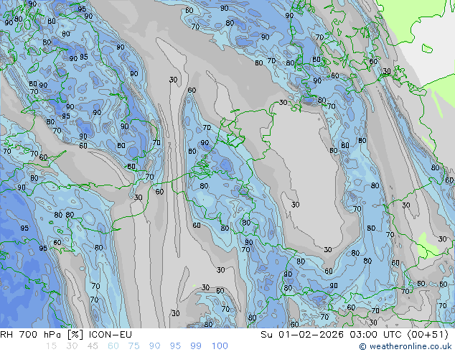Click the 'ICON-EU' model name label
Image resolution: width=455 pixels, height=352 pixels.
pyautogui.click(x=111, y=335)
